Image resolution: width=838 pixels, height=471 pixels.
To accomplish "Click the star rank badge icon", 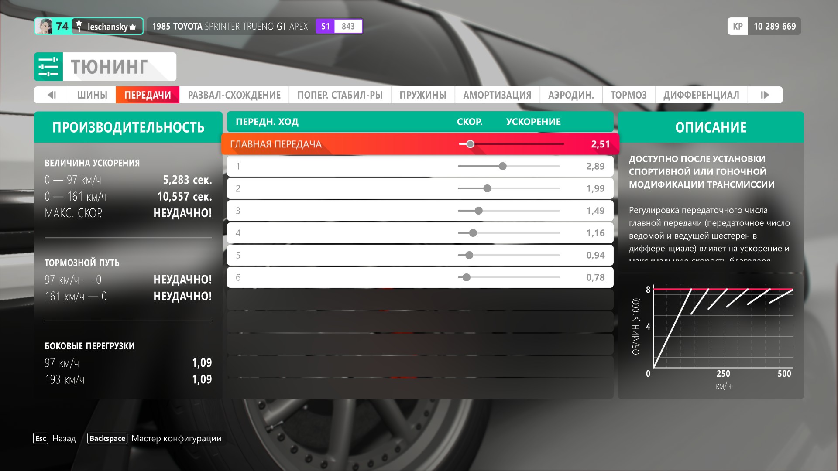I will [79, 25].
